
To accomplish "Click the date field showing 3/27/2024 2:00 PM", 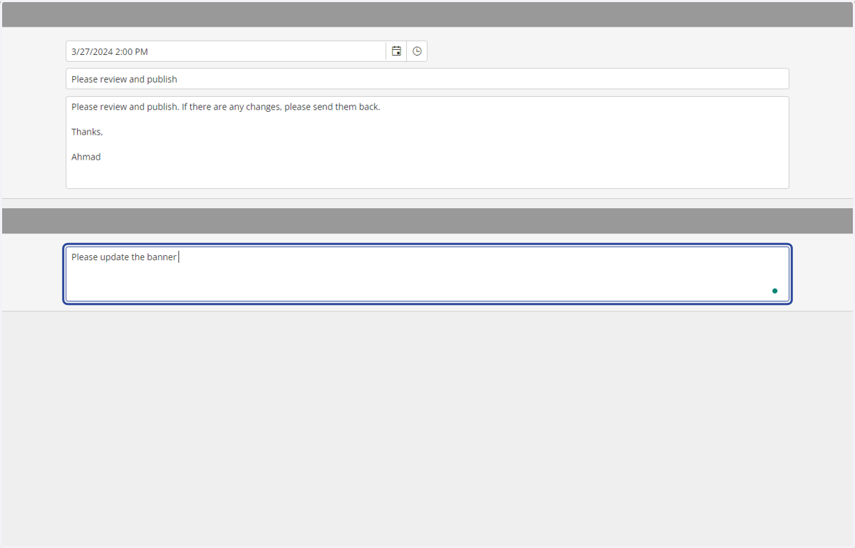I will coord(226,51).
